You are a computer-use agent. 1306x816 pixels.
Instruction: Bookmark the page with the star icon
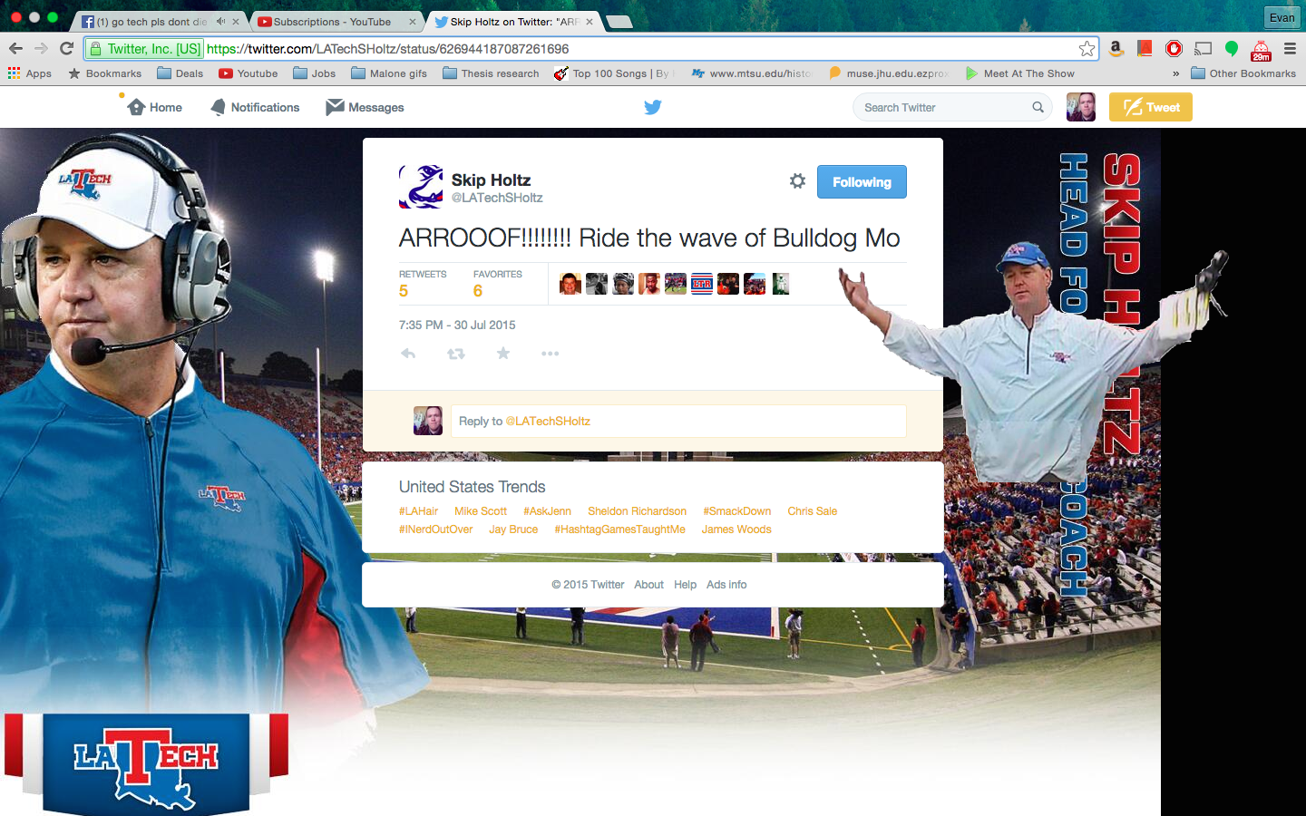1087,49
